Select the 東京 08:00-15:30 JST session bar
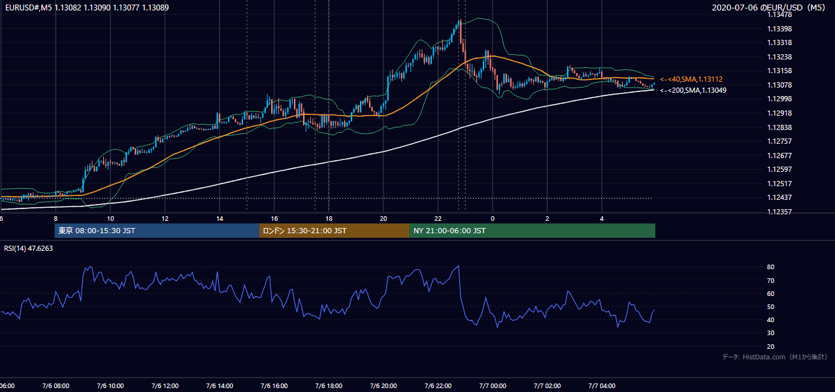Image resolution: width=835 pixels, height=392 pixels. pos(157,231)
